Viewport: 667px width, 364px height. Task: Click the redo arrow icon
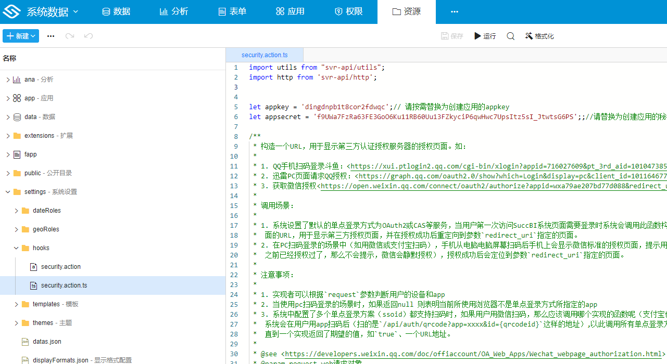pyautogui.click(x=70, y=36)
